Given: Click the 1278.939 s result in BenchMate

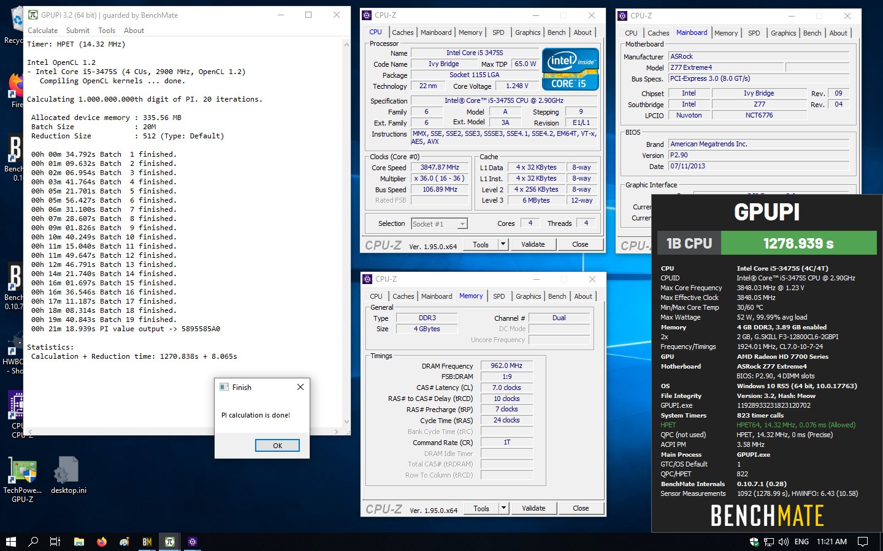Looking at the screenshot, I should (798, 243).
